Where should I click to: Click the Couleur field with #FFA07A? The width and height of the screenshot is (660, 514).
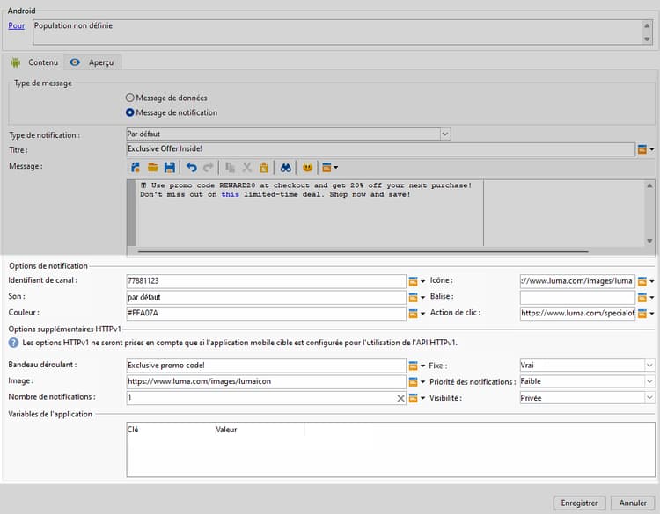point(266,313)
